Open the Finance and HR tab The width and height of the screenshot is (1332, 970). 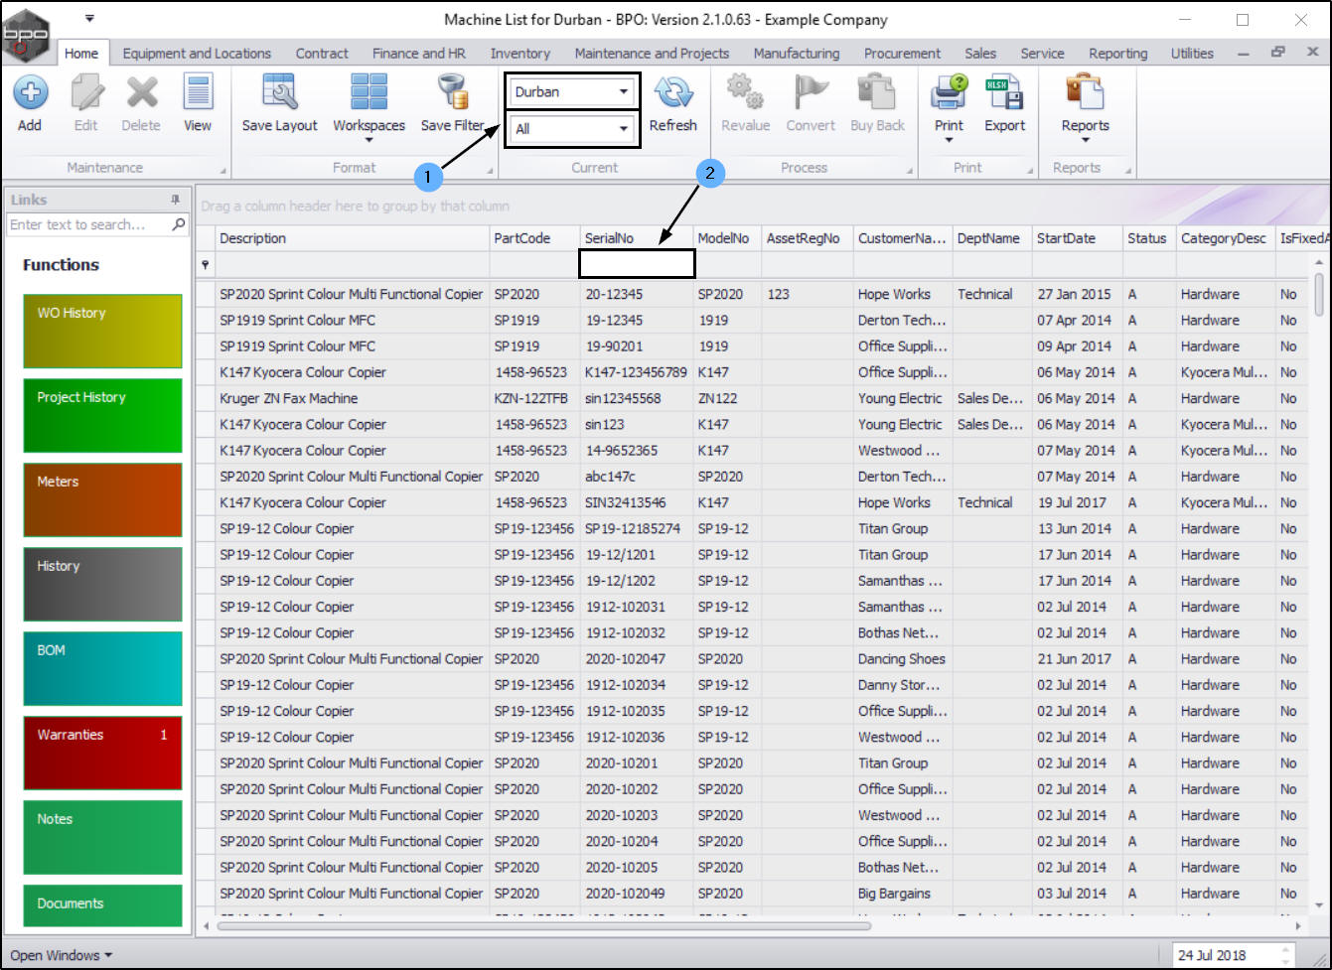pos(419,54)
